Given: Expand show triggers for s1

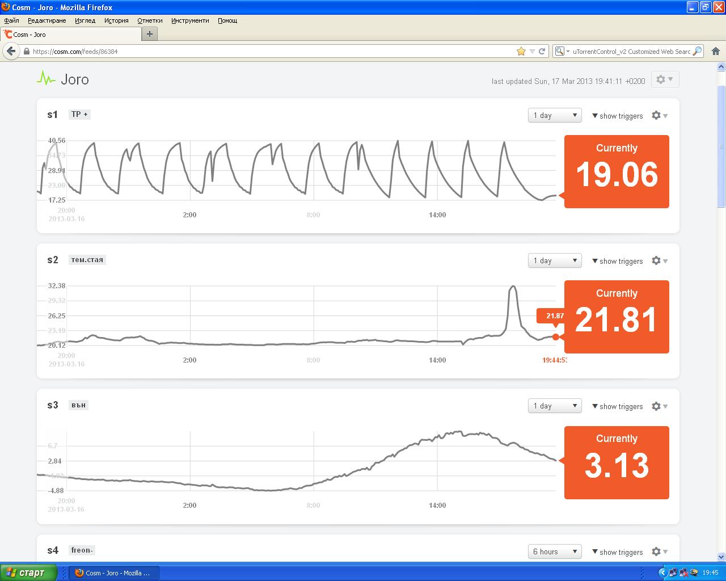Looking at the screenshot, I should pos(617,116).
